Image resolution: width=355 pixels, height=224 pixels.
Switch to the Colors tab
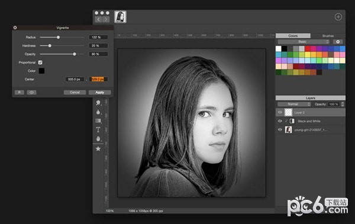pyautogui.click(x=293, y=35)
